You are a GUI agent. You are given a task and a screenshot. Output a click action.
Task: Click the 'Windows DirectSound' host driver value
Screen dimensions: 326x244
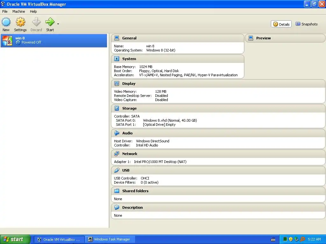click(152, 141)
